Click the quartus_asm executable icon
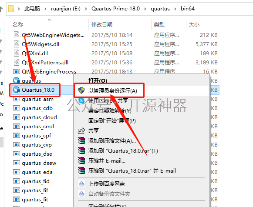Image resolution: width=253 pixels, height=207 pixels. [17, 99]
